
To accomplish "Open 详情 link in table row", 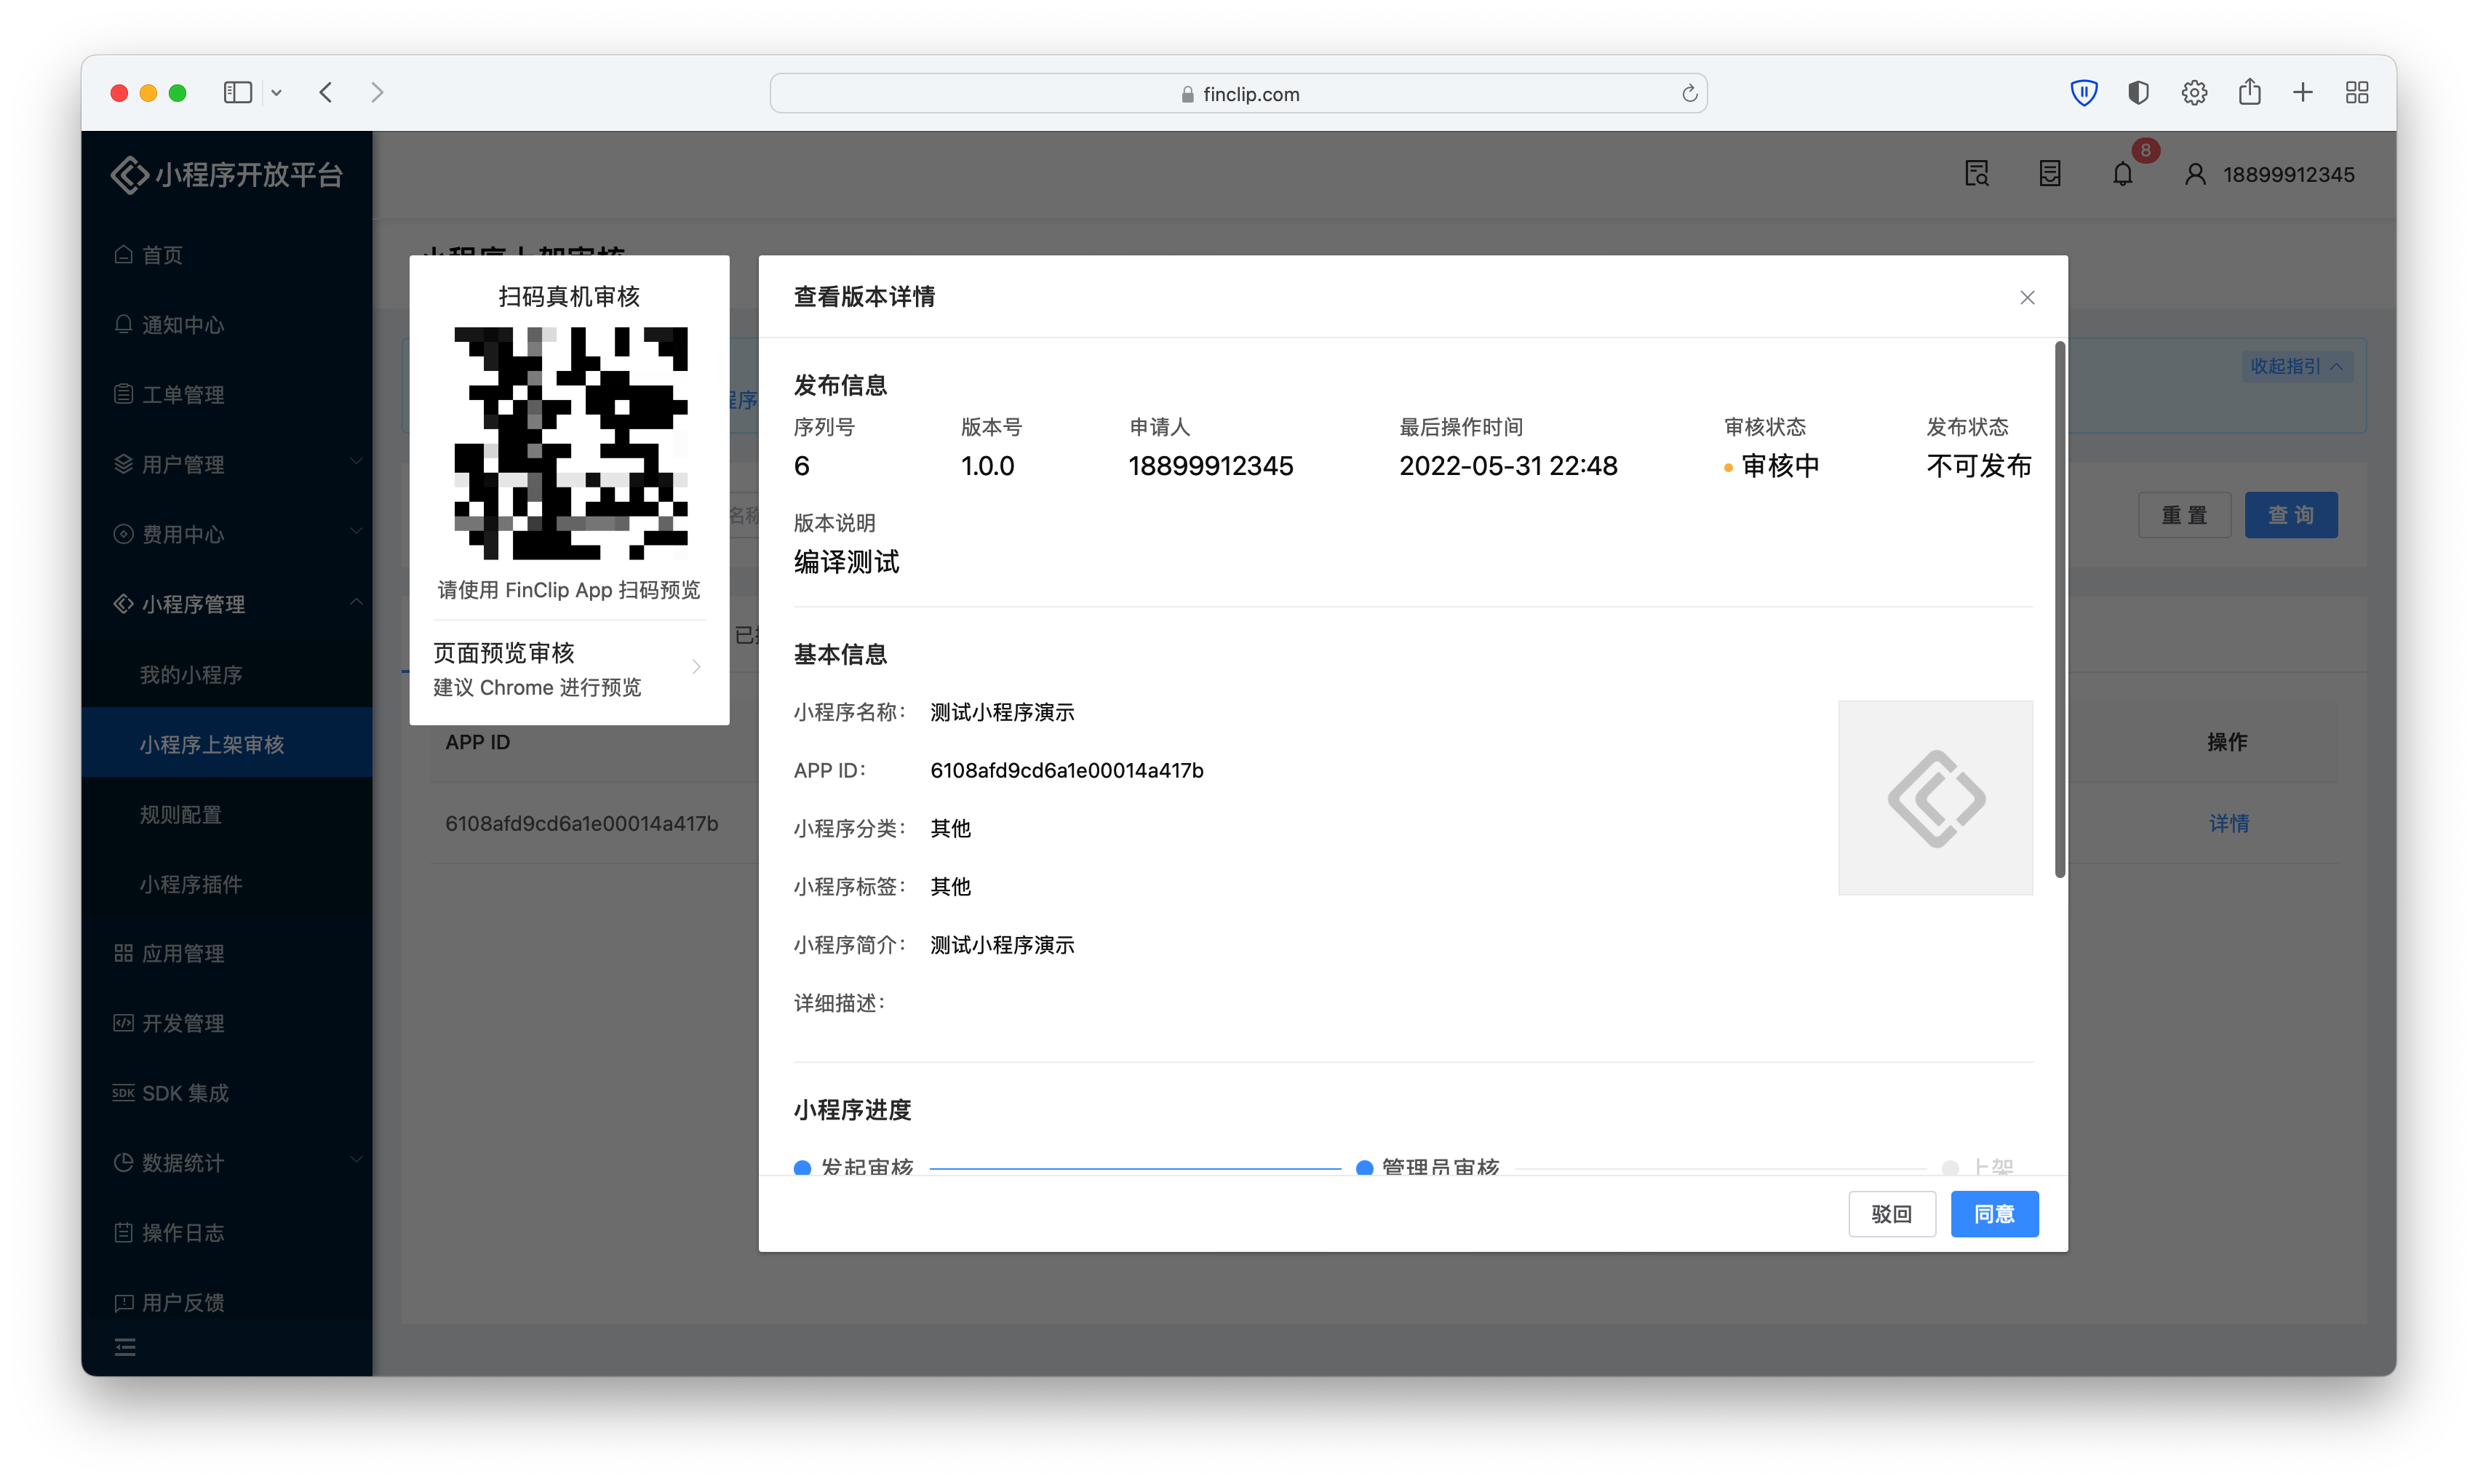I will (x=2229, y=823).
